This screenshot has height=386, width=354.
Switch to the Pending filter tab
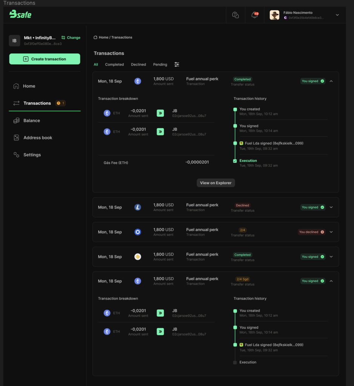pyautogui.click(x=160, y=64)
